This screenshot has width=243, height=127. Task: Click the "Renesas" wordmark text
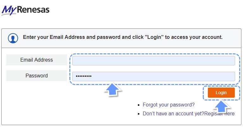32,10
